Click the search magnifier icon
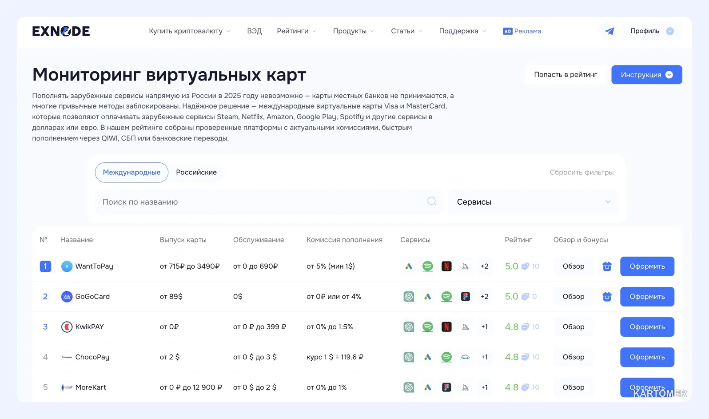Screen dimensions: 709x419 tap(431, 201)
